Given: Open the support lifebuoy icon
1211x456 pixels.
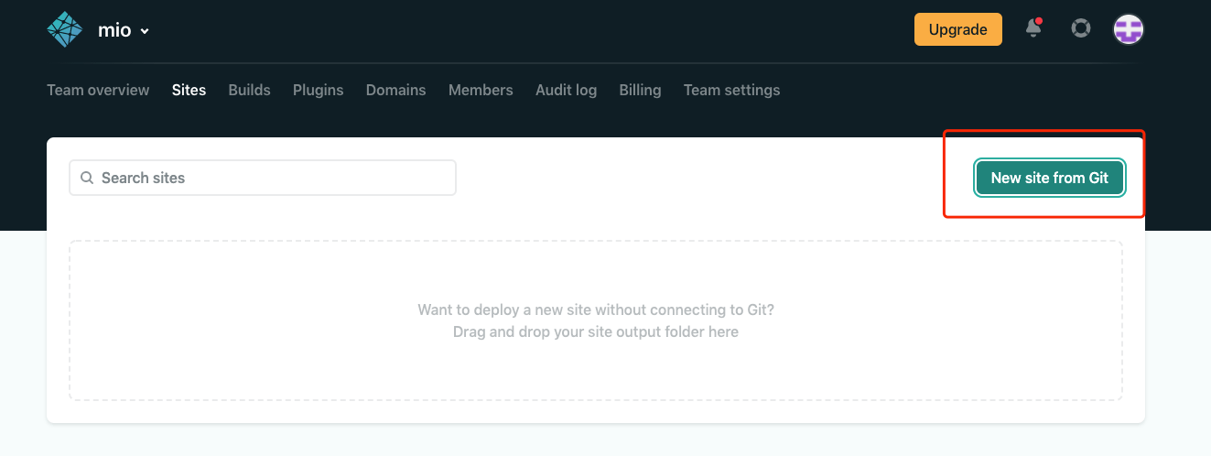Looking at the screenshot, I should click(1081, 29).
